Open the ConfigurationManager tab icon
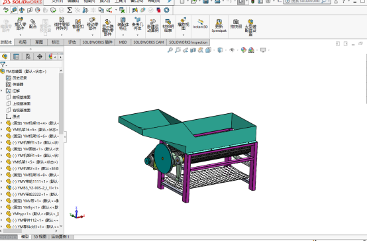Screen dimensions: 367x241 click(28, 56)
